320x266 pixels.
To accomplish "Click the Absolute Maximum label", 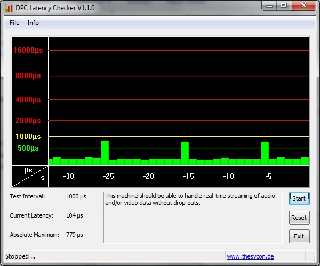I will coord(35,235).
